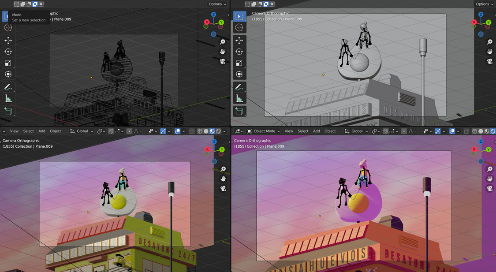The image size is (496, 272).
Task: Toggle snapping magnet in bottom-right header
Action: pyautogui.click(x=386, y=131)
